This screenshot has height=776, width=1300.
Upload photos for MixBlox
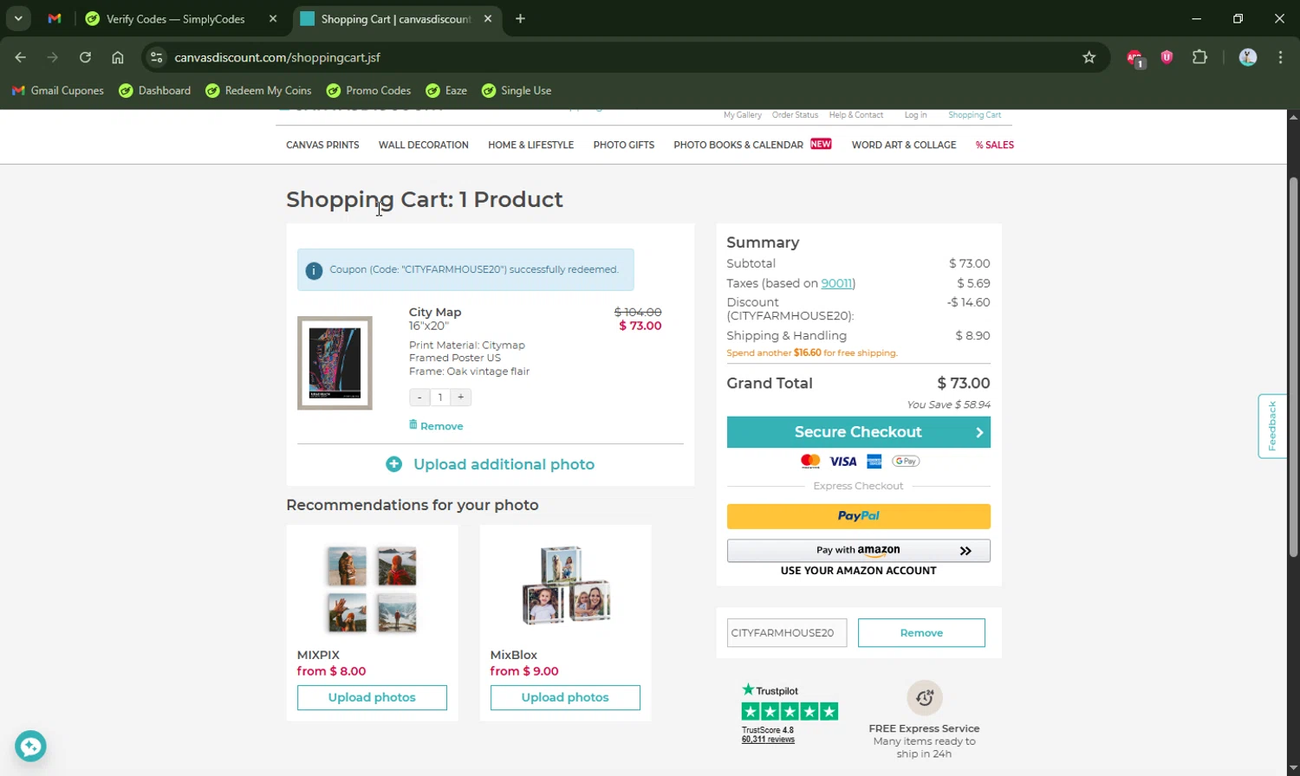[565, 697]
